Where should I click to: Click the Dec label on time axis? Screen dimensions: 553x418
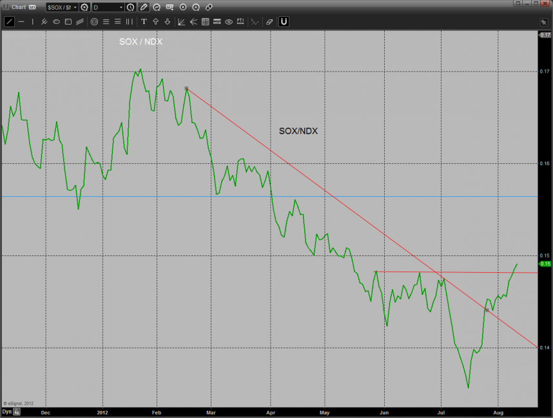coord(46,412)
